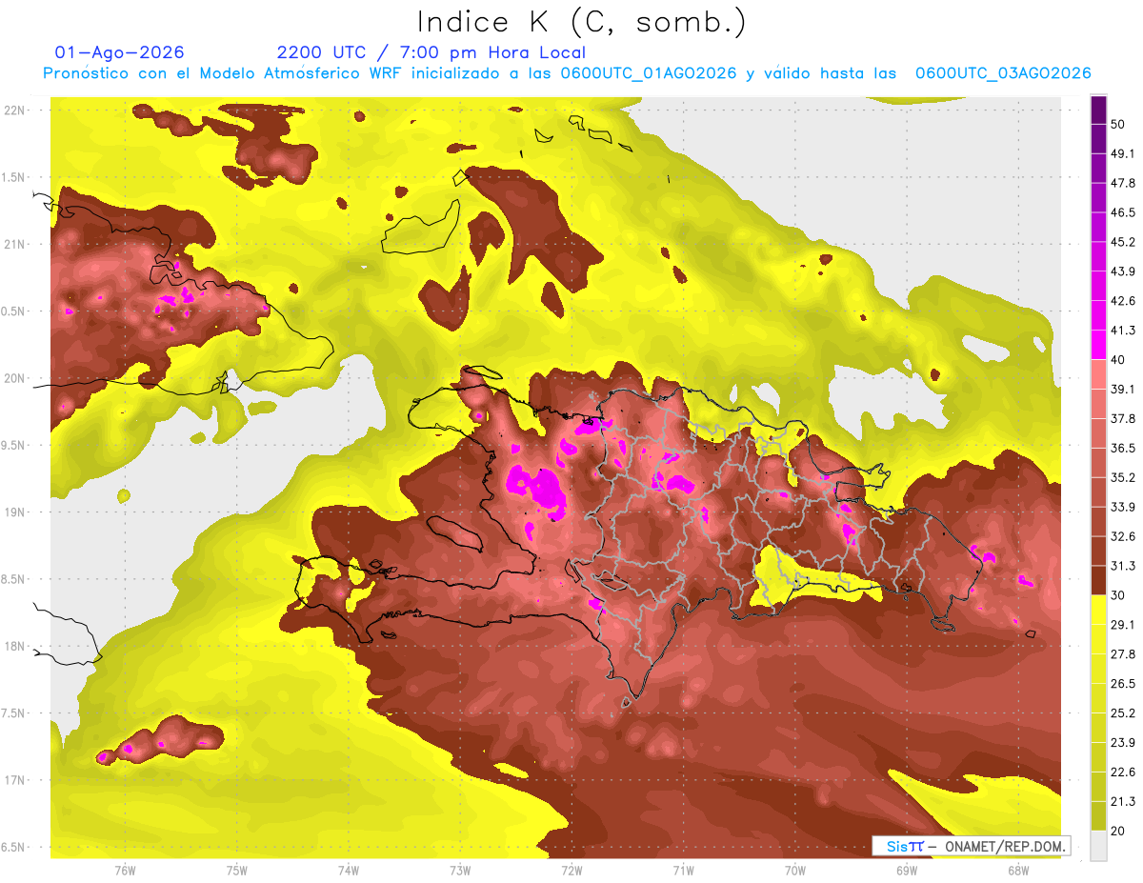The height and width of the screenshot is (883, 1143).
Task: Click the color scale value 49.1
Action: [x=1124, y=153]
